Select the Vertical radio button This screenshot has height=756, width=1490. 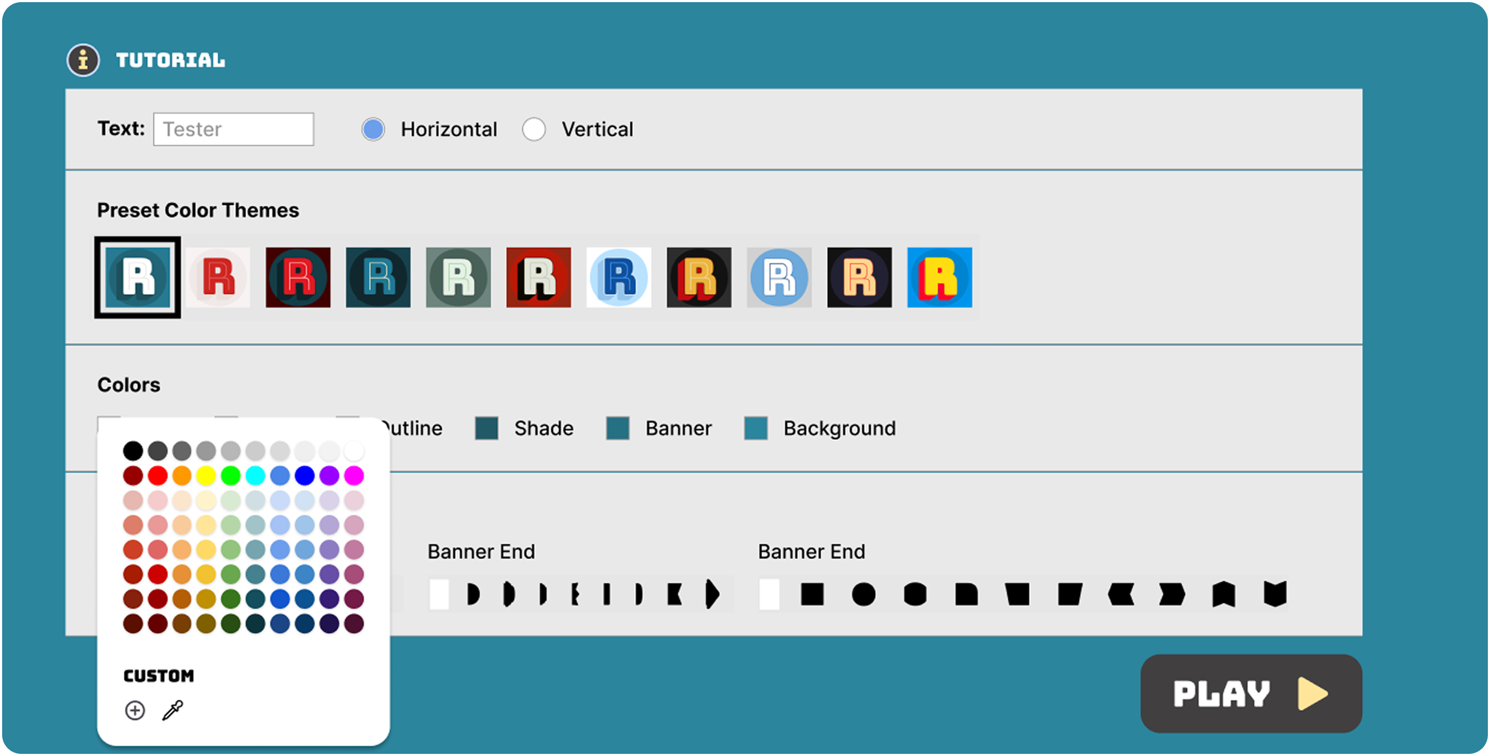[x=534, y=129]
